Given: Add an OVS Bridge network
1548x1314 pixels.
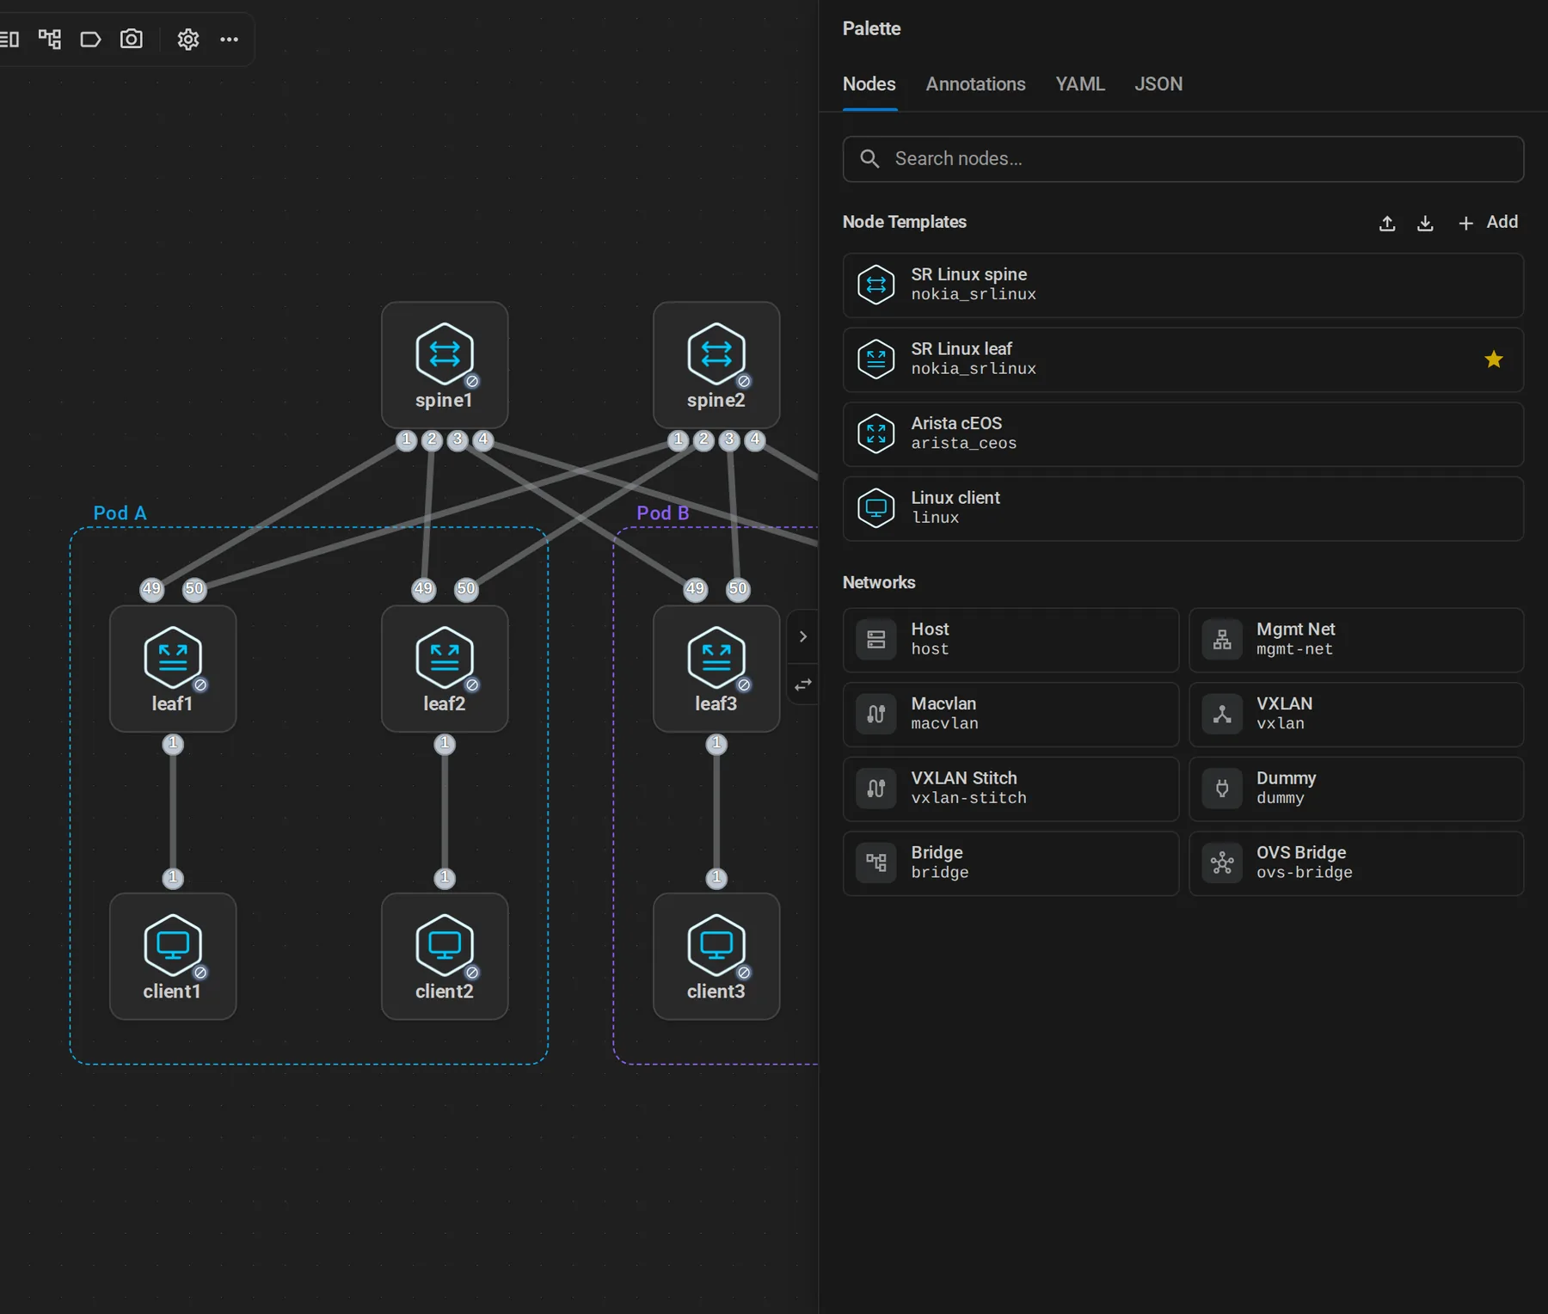Looking at the screenshot, I should pos(1356,863).
